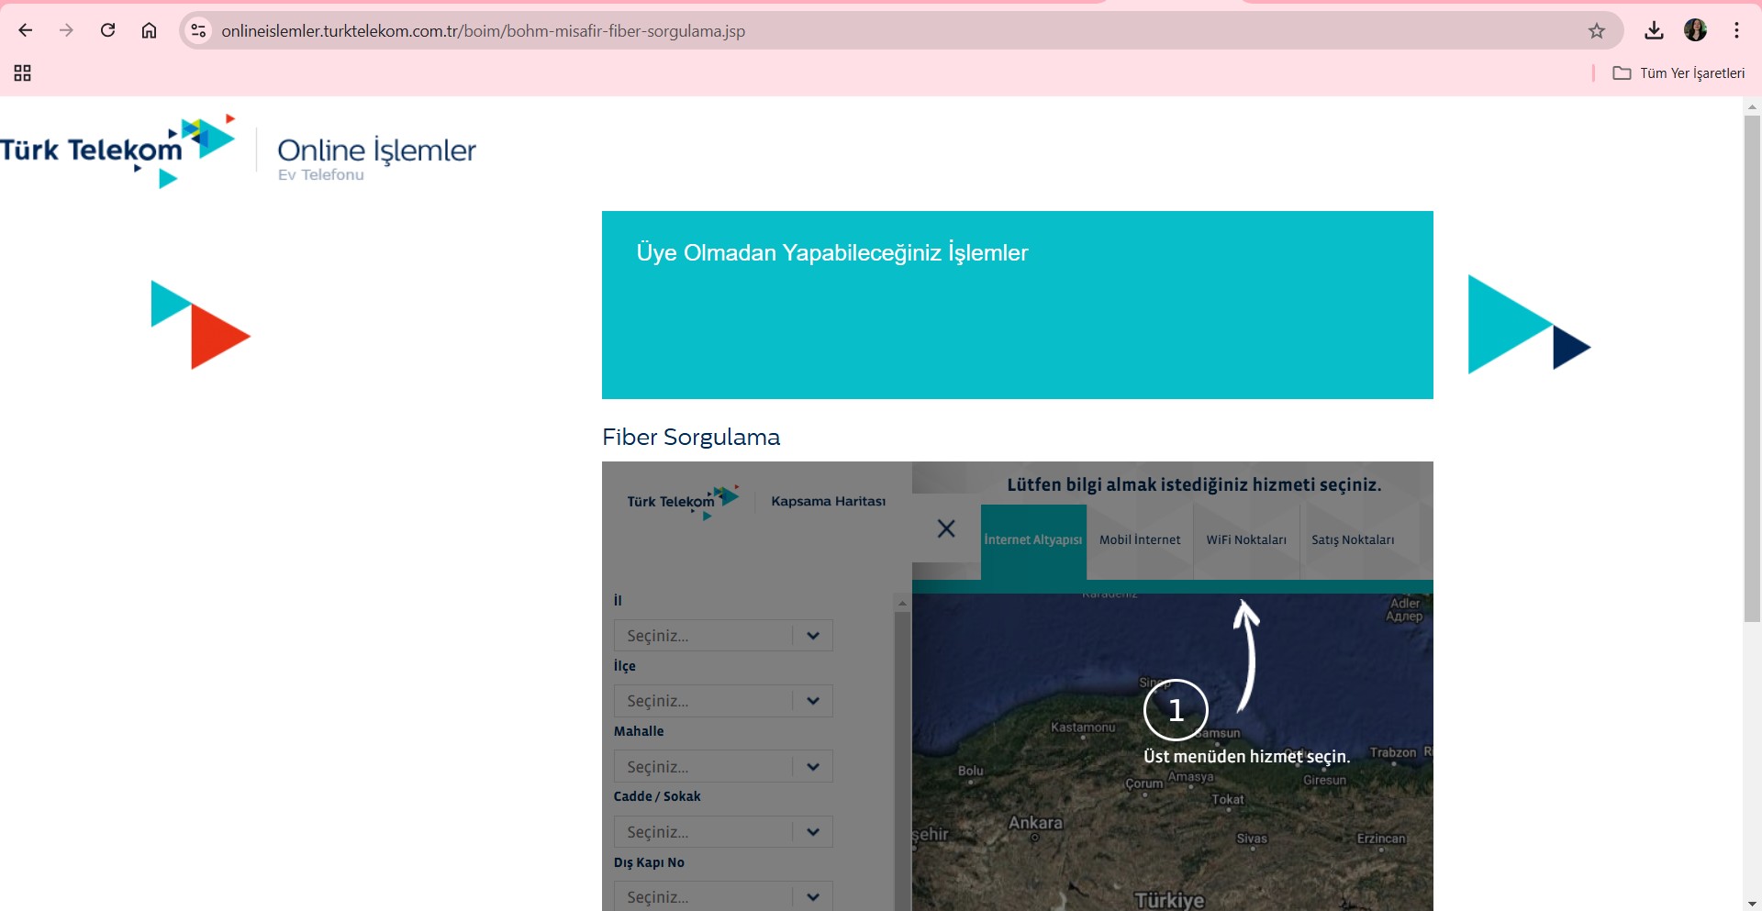The image size is (1762, 911).
Task: Open the WiFi Noktaları tab
Action: pyautogui.click(x=1246, y=539)
